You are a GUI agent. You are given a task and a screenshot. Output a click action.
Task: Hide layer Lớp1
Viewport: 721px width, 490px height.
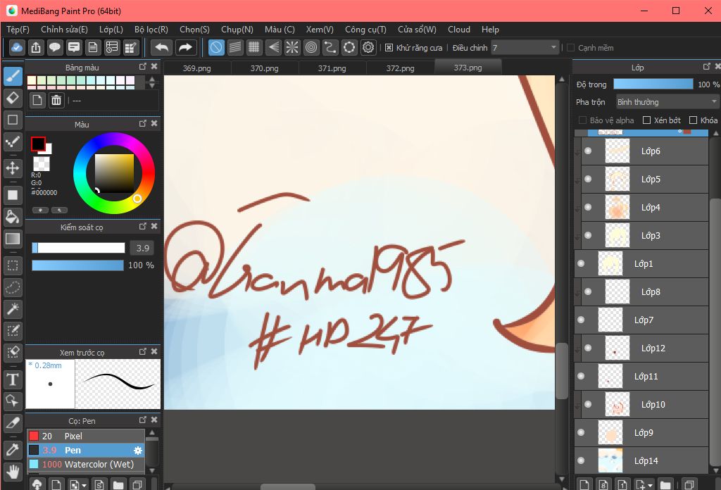pyautogui.click(x=581, y=263)
